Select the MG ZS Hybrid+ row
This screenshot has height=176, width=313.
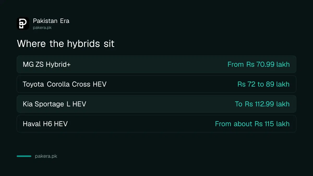(x=156, y=64)
